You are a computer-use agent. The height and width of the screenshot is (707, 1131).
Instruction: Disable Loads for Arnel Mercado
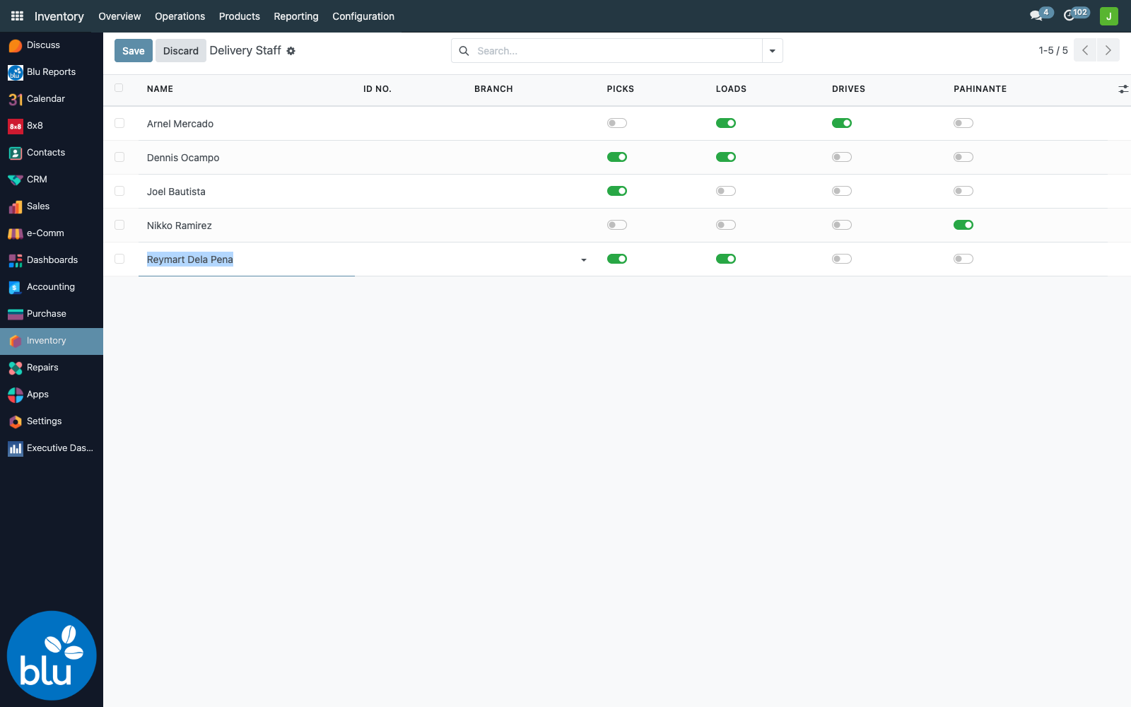pyautogui.click(x=726, y=123)
